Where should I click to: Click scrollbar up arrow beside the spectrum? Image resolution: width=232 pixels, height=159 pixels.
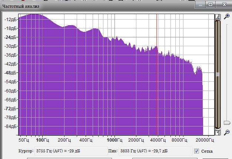point(218,17)
